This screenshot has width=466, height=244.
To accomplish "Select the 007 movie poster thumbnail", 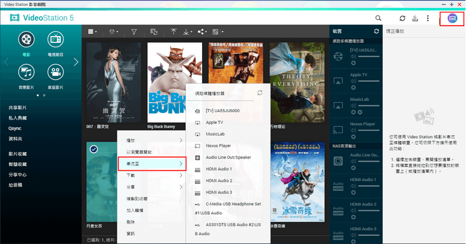I will [114, 82].
